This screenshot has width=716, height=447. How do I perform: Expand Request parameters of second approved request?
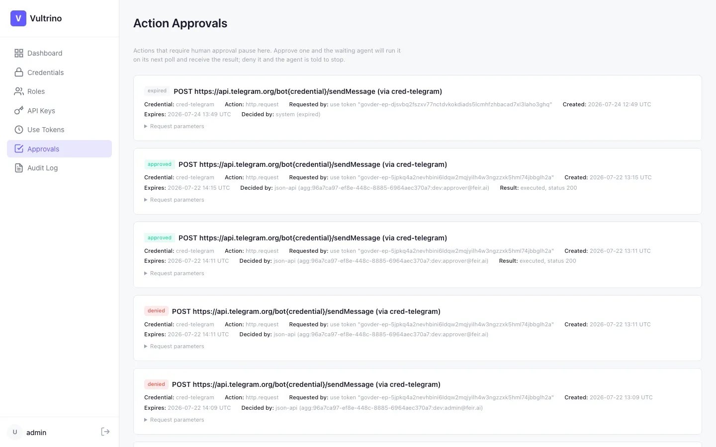pos(175,273)
